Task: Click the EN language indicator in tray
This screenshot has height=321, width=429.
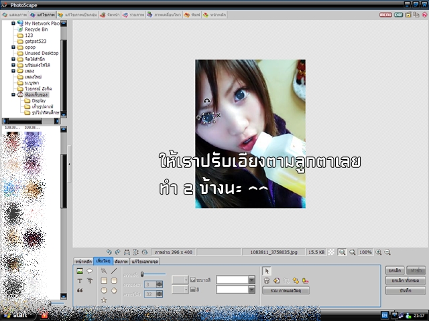Action: [384, 315]
